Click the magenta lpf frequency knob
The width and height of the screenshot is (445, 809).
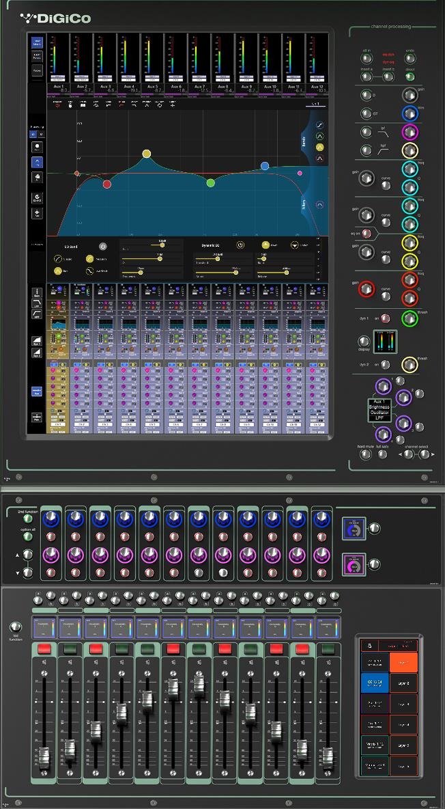pyautogui.click(x=410, y=133)
